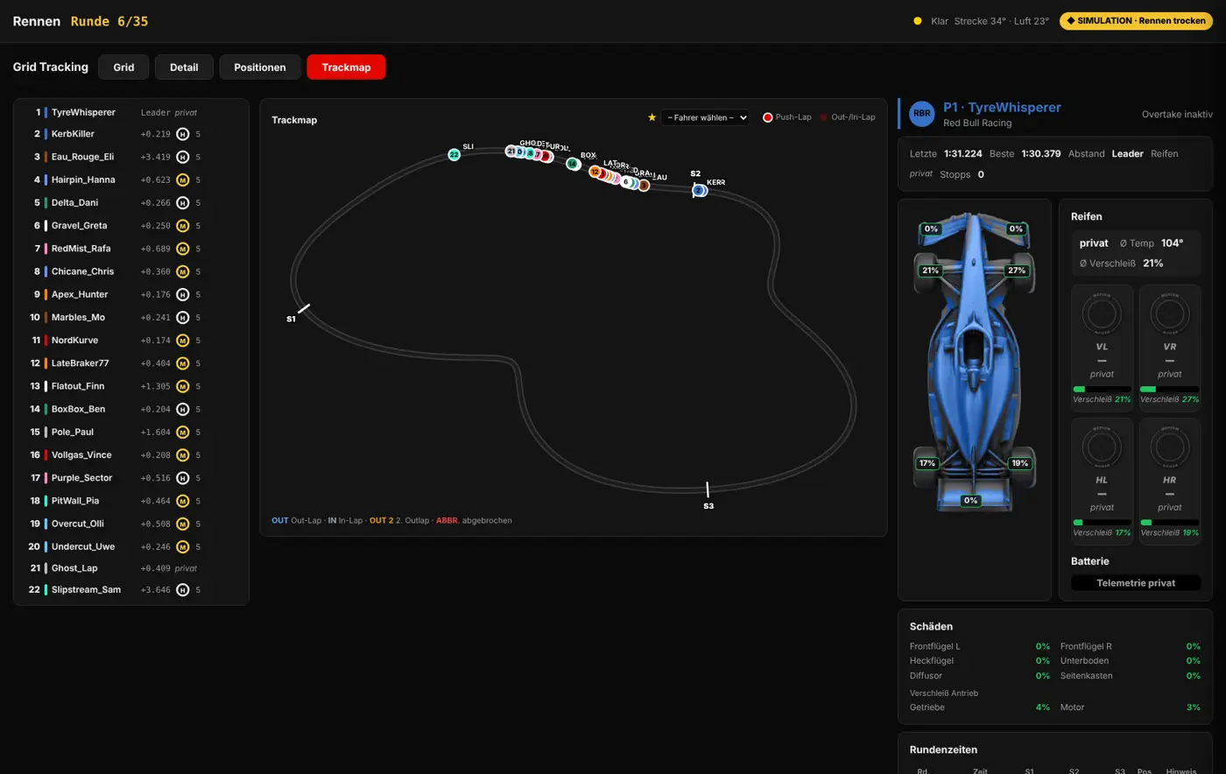This screenshot has height=774, width=1226.
Task: Click the VL front-left tyre graphic
Action: pyautogui.click(x=1102, y=313)
